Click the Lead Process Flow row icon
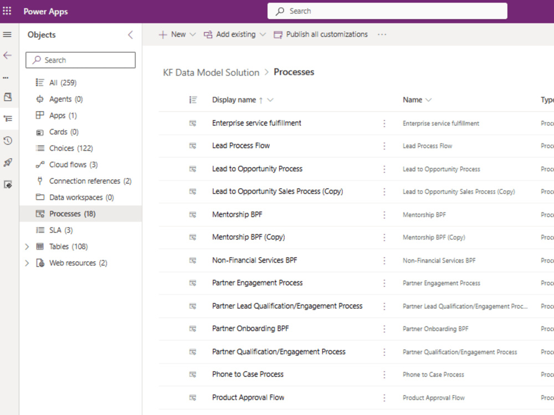This screenshot has height=415, width=554. [x=193, y=146]
